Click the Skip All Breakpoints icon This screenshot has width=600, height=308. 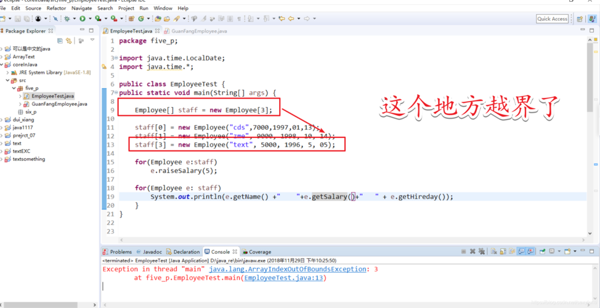point(55,18)
